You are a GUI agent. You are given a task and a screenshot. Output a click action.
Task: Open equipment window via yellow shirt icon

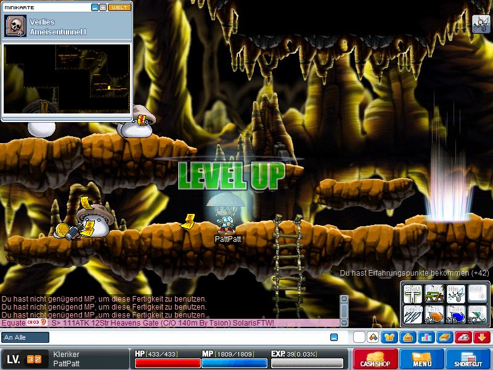(389, 337)
